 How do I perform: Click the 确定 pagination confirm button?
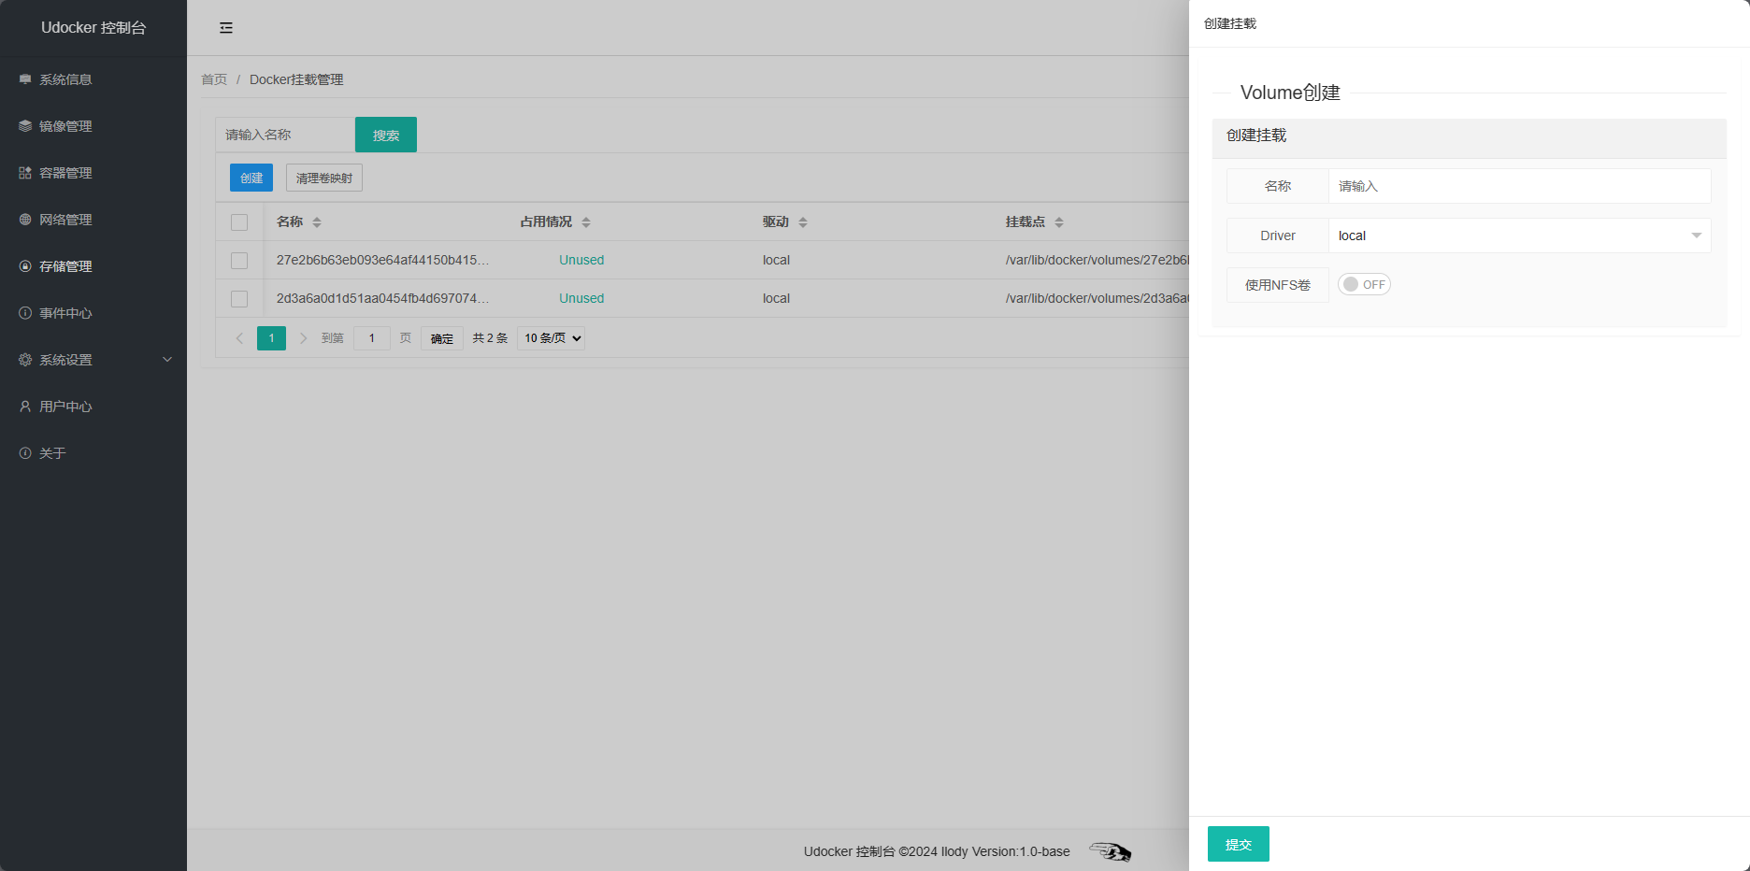442,338
